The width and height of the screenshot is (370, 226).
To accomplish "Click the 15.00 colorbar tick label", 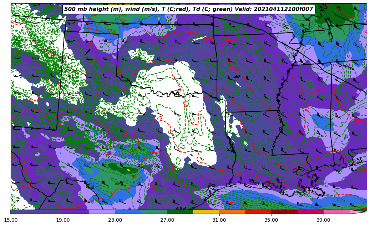I will tap(11, 220).
